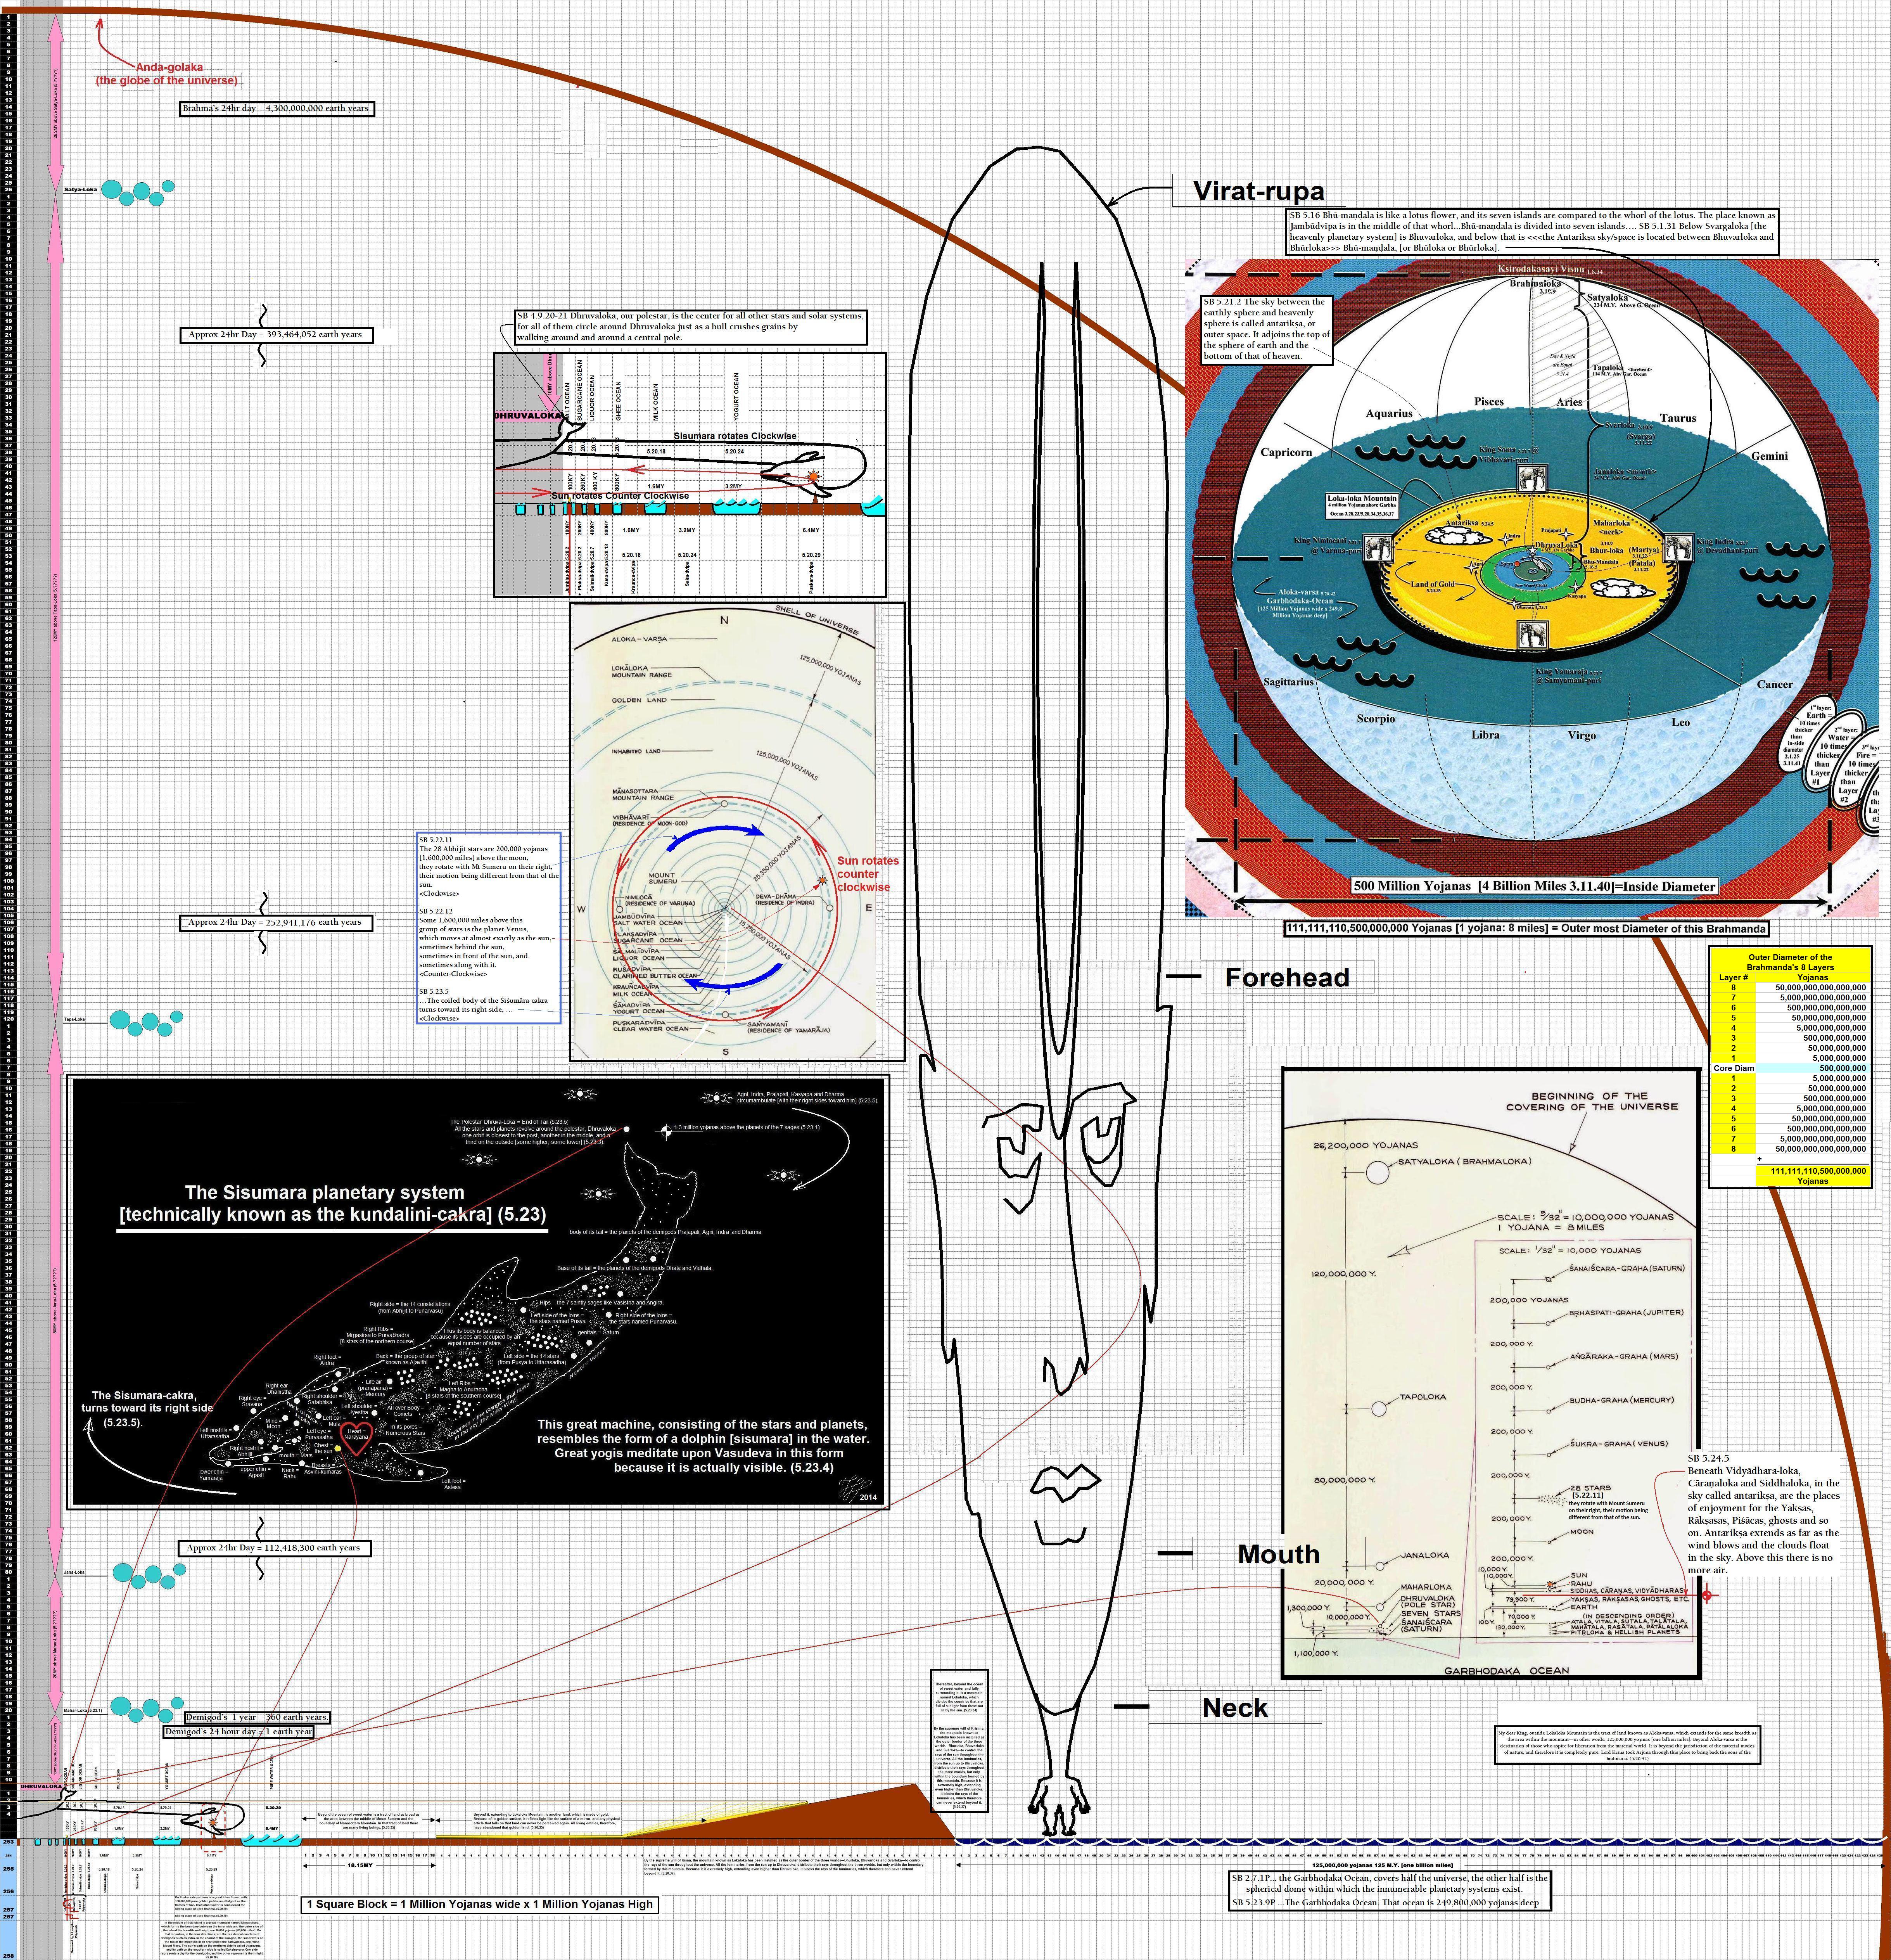
Task: Click the Neck label
Action: tap(1234, 1708)
